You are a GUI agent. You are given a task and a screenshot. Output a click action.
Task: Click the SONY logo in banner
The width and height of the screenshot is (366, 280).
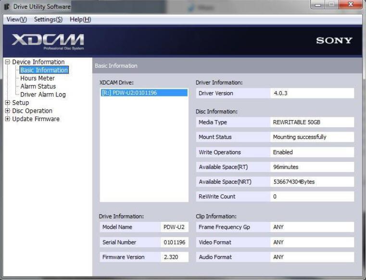(x=334, y=41)
